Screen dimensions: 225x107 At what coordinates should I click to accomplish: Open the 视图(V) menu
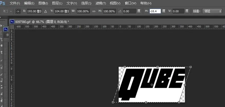(115, 3)
